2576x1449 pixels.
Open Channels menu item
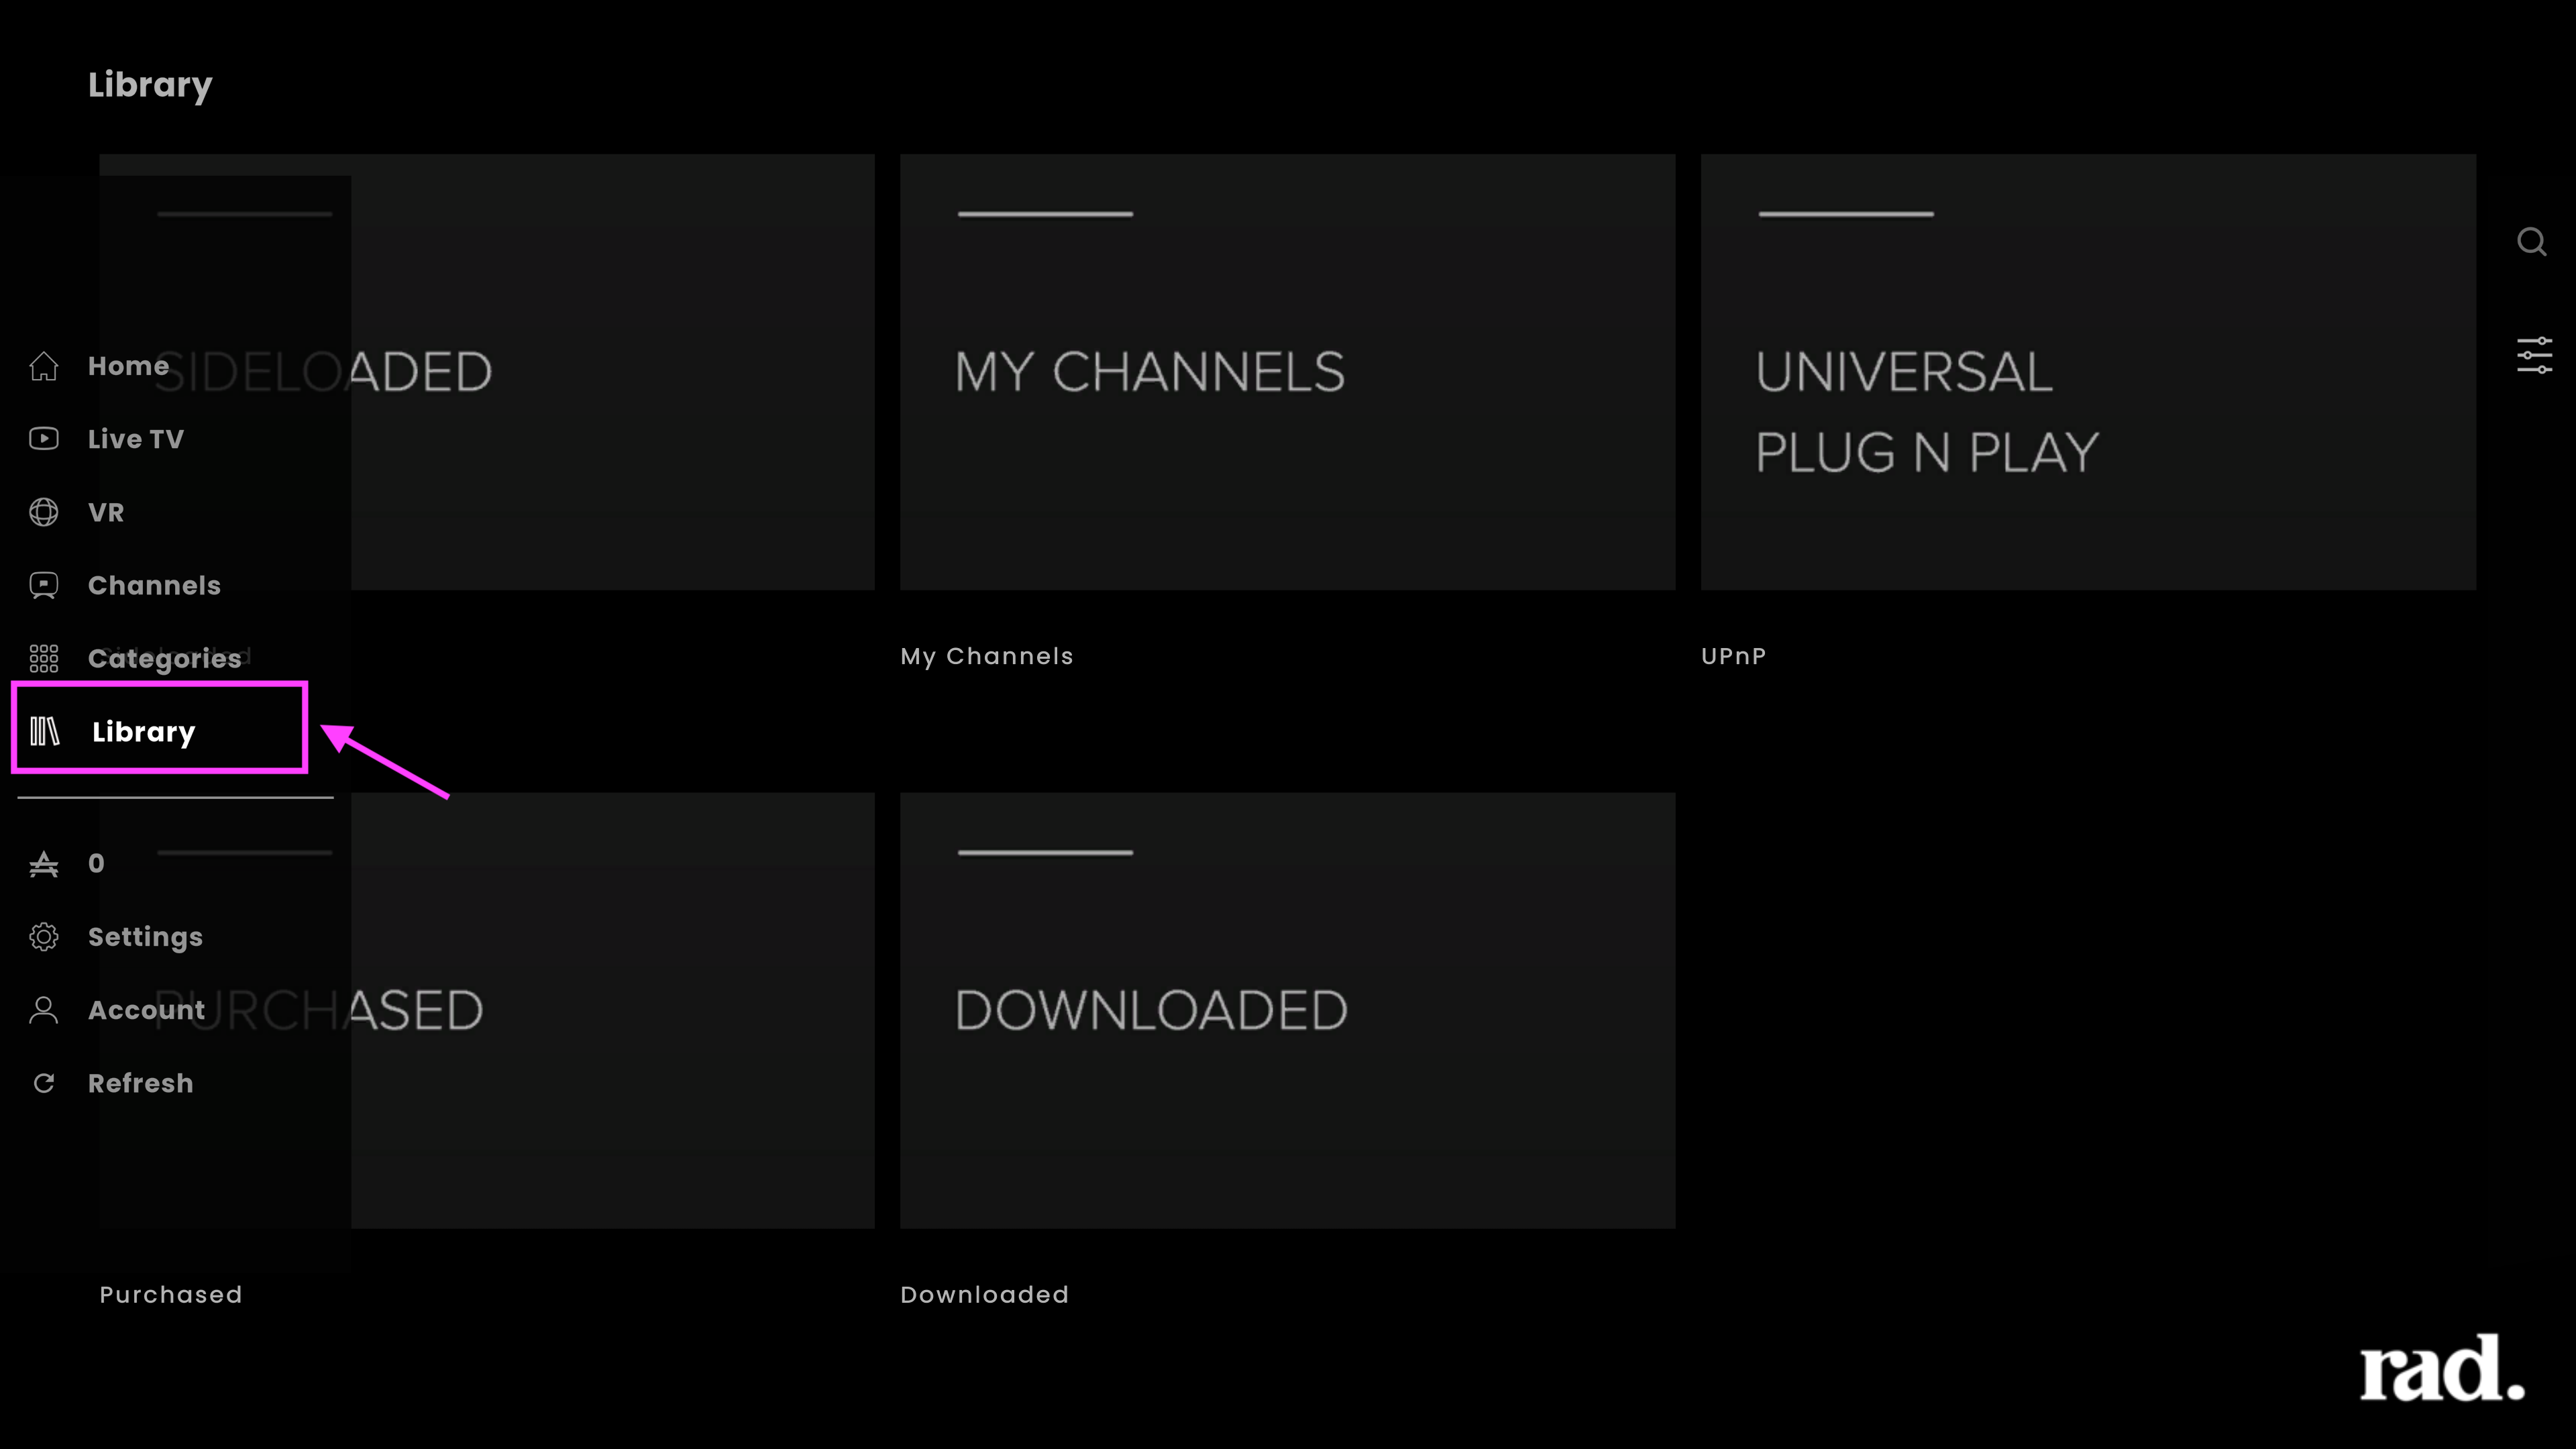(154, 585)
